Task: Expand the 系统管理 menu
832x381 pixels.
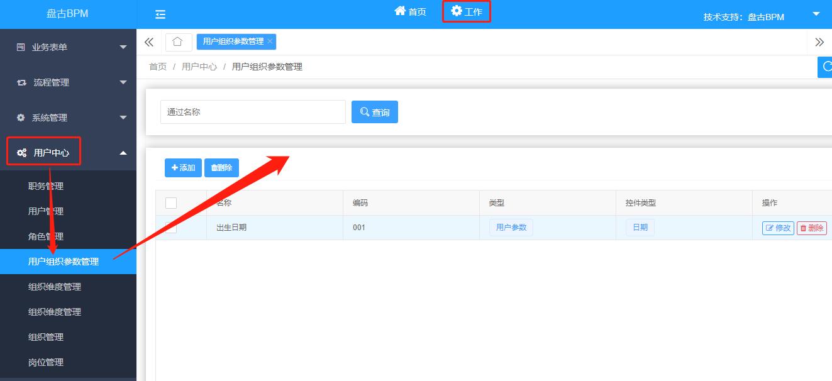Action: pyautogui.click(x=68, y=118)
